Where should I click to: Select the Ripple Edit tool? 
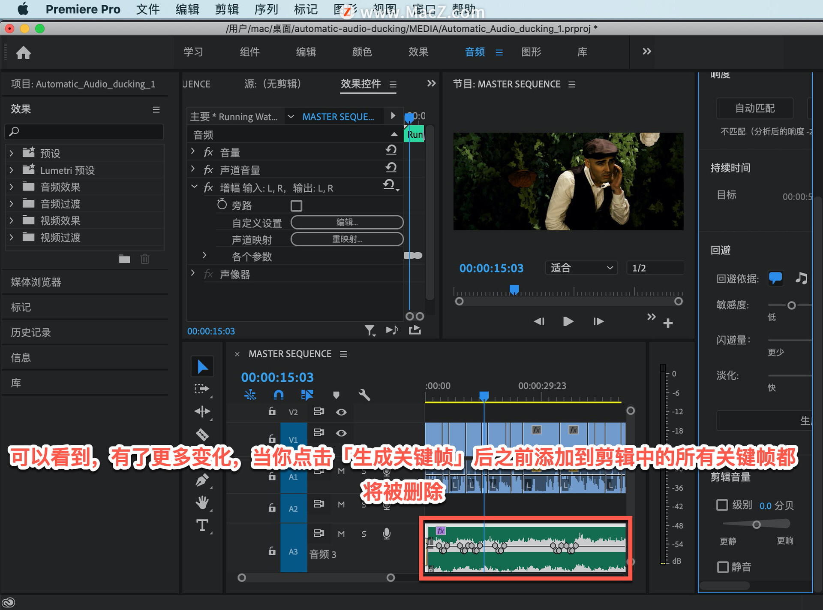202,411
